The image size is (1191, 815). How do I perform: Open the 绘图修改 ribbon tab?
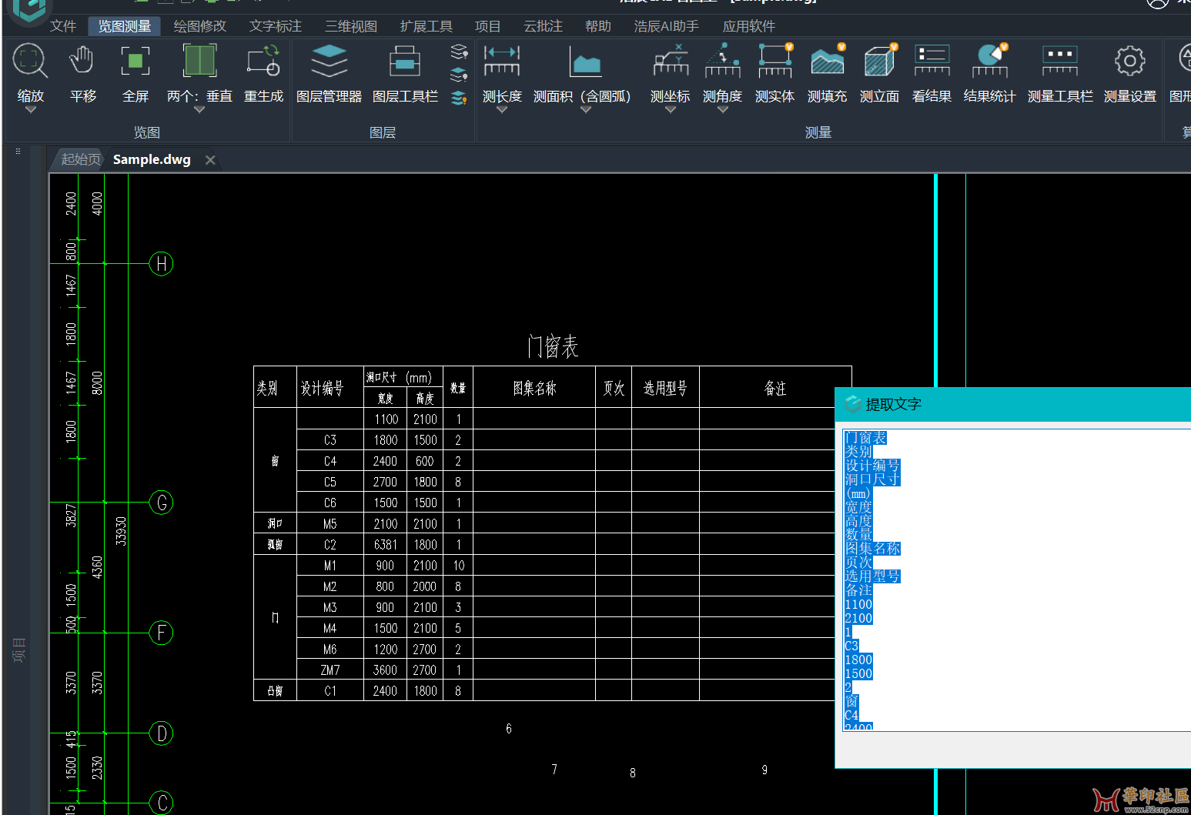[199, 26]
